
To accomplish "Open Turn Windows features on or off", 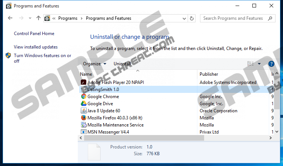I will [x=42, y=58].
